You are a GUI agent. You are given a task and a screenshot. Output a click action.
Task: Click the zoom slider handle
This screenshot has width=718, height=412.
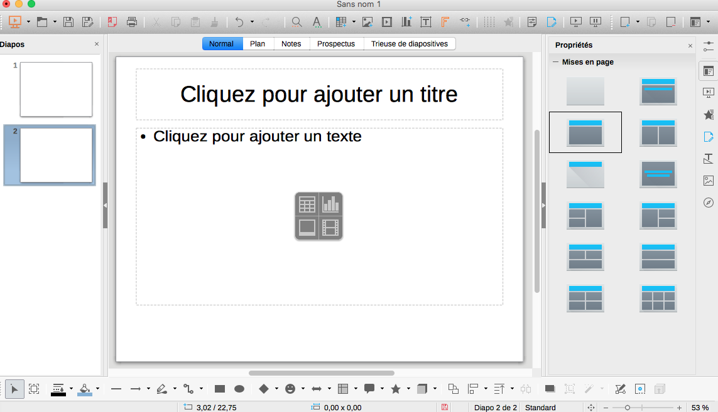pyautogui.click(x=628, y=408)
